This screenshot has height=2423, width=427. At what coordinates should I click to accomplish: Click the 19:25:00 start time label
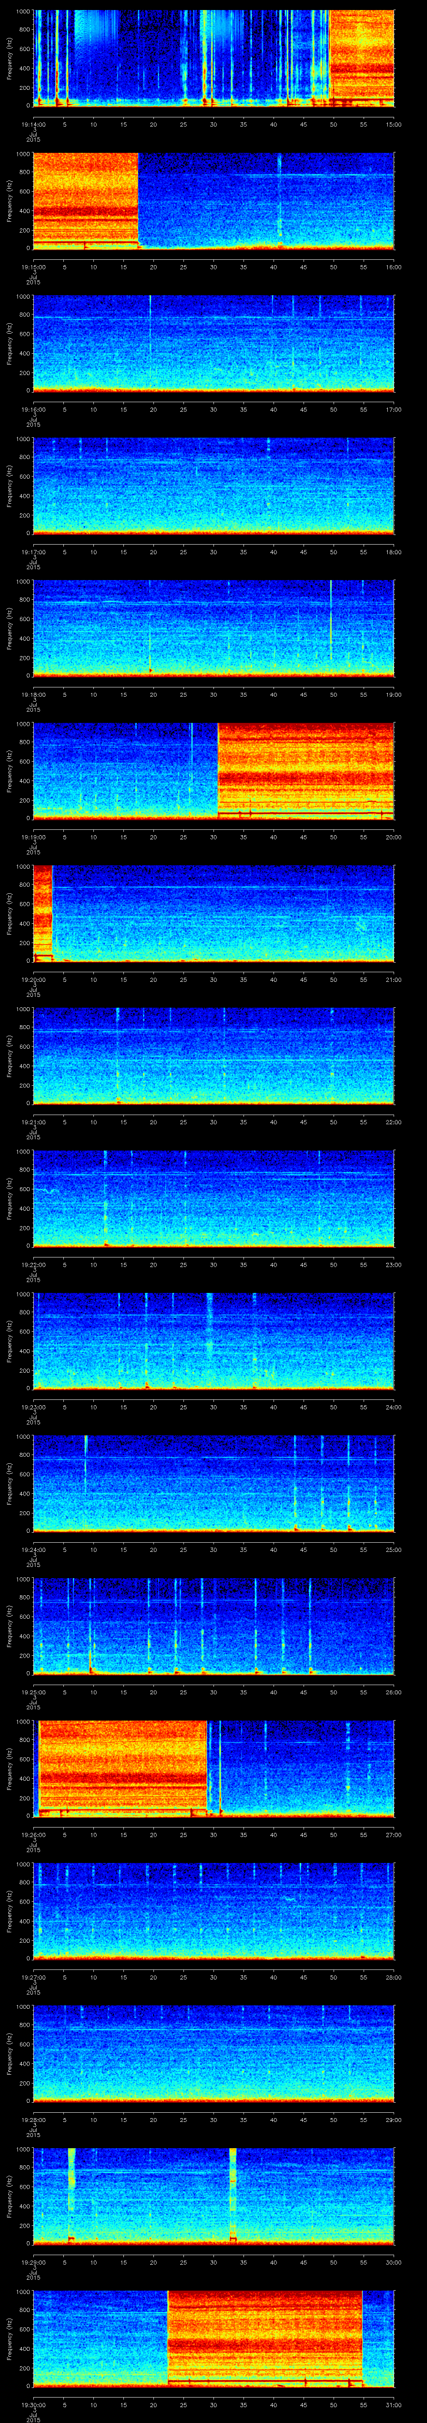pos(34,1691)
